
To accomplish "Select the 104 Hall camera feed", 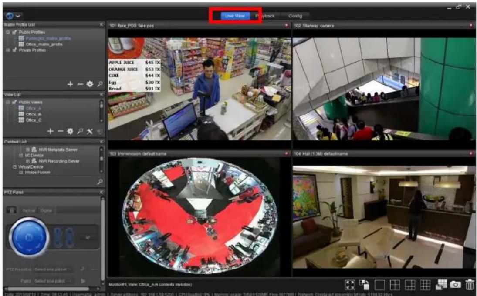I will pyautogui.click(x=384, y=217).
